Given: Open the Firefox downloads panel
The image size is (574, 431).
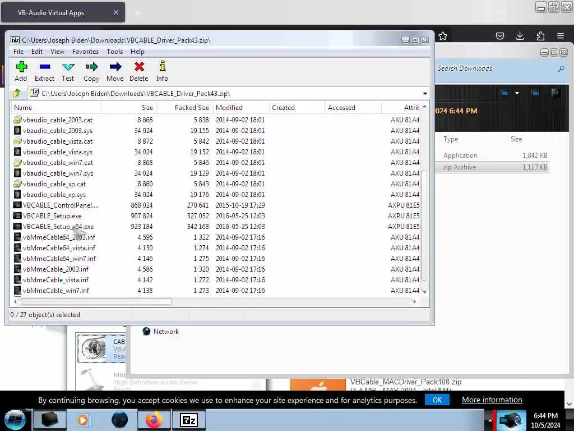Looking at the screenshot, I should point(520,36).
